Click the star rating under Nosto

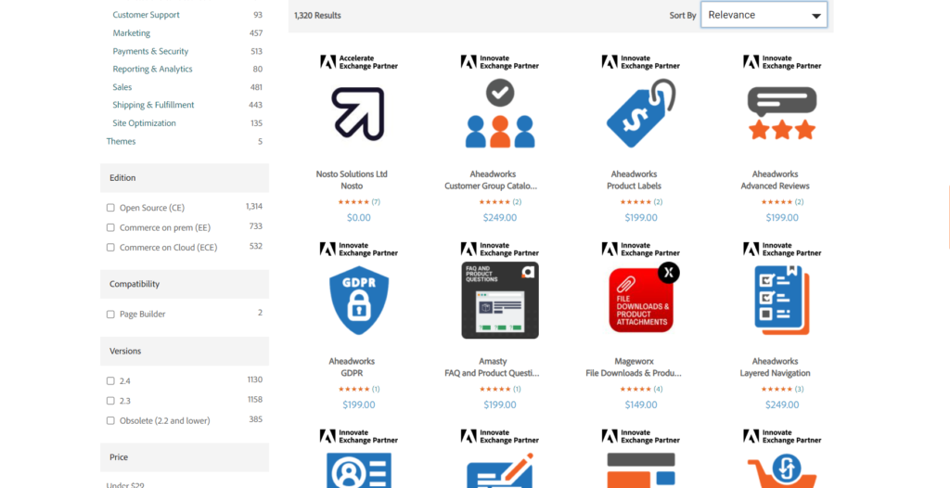[x=353, y=202]
